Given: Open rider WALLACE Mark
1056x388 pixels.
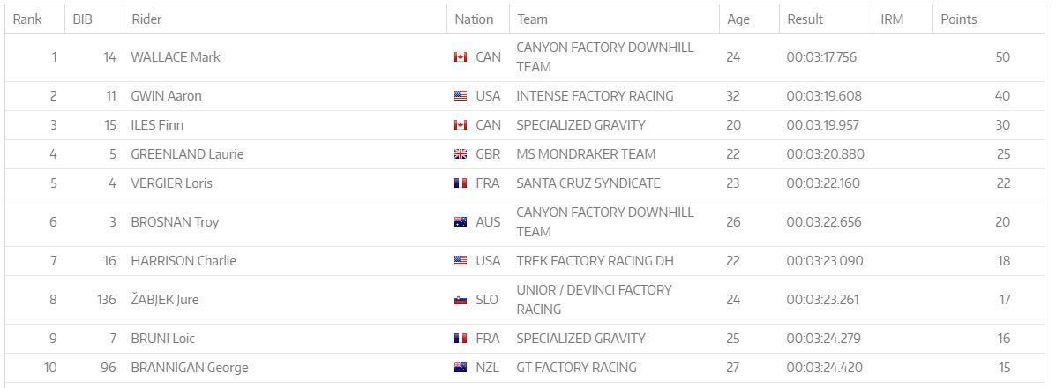Looking at the screenshot, I should [175, 57].
